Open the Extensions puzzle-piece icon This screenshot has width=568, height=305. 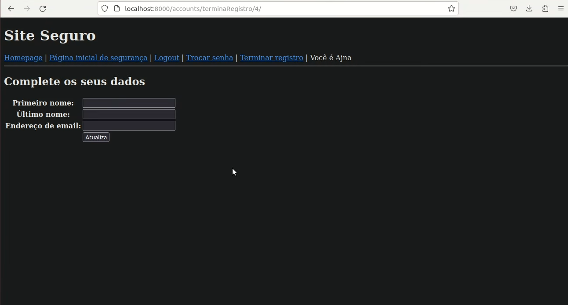click(x=545, y=8)
